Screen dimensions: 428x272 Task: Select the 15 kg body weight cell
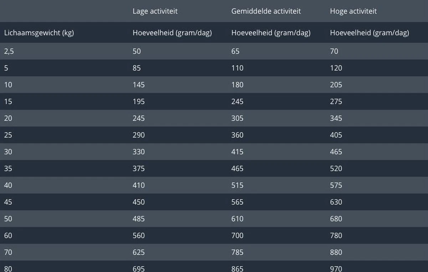coord(8,102)
